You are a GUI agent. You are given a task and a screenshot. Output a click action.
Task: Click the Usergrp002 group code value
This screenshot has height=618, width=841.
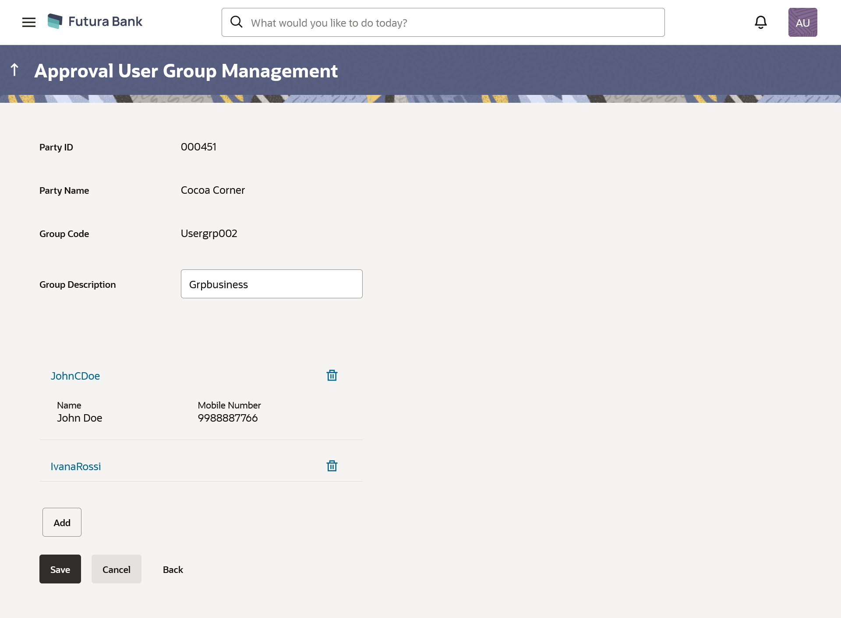point(209,234)
